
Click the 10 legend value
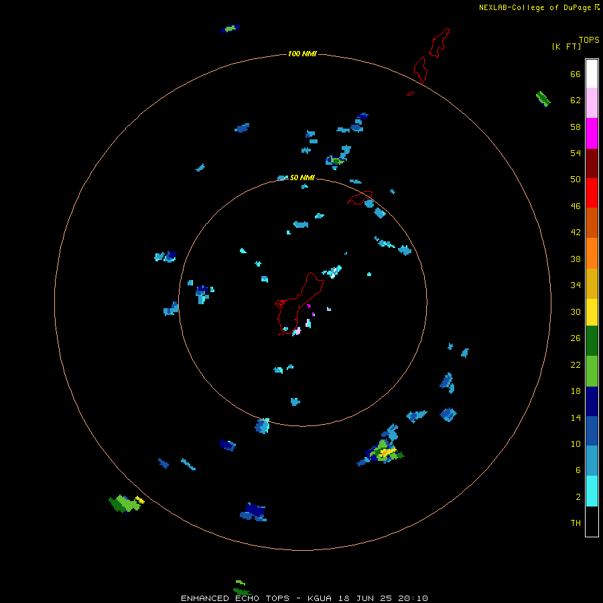[x=576, y=444]
